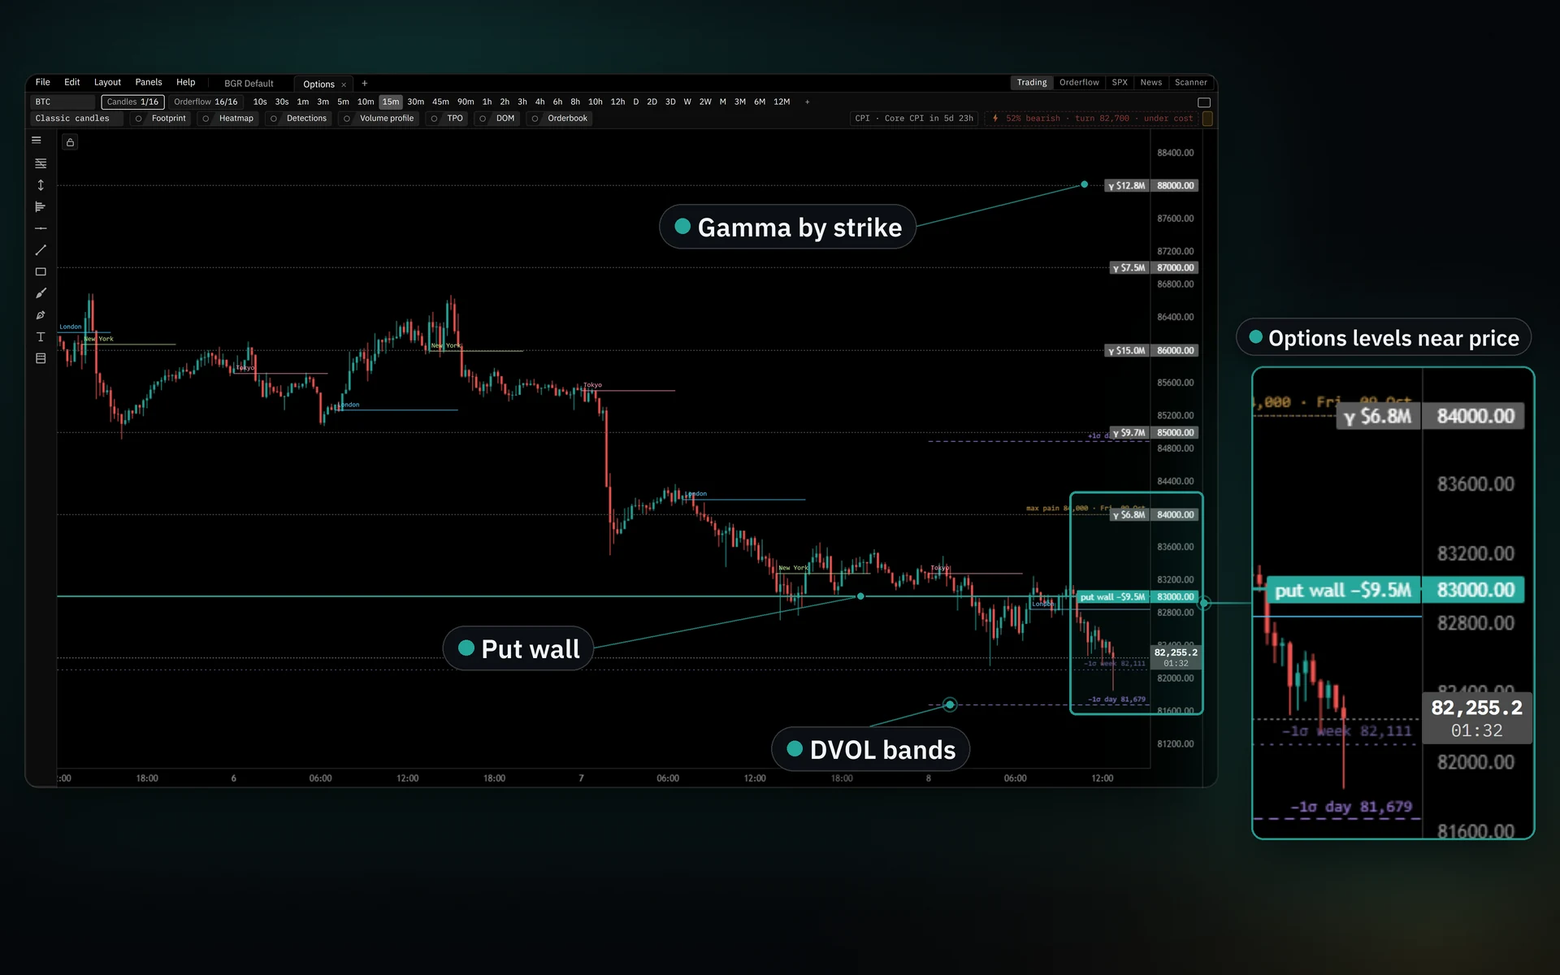Switch to the BGR Default tab

pos(249,84)
